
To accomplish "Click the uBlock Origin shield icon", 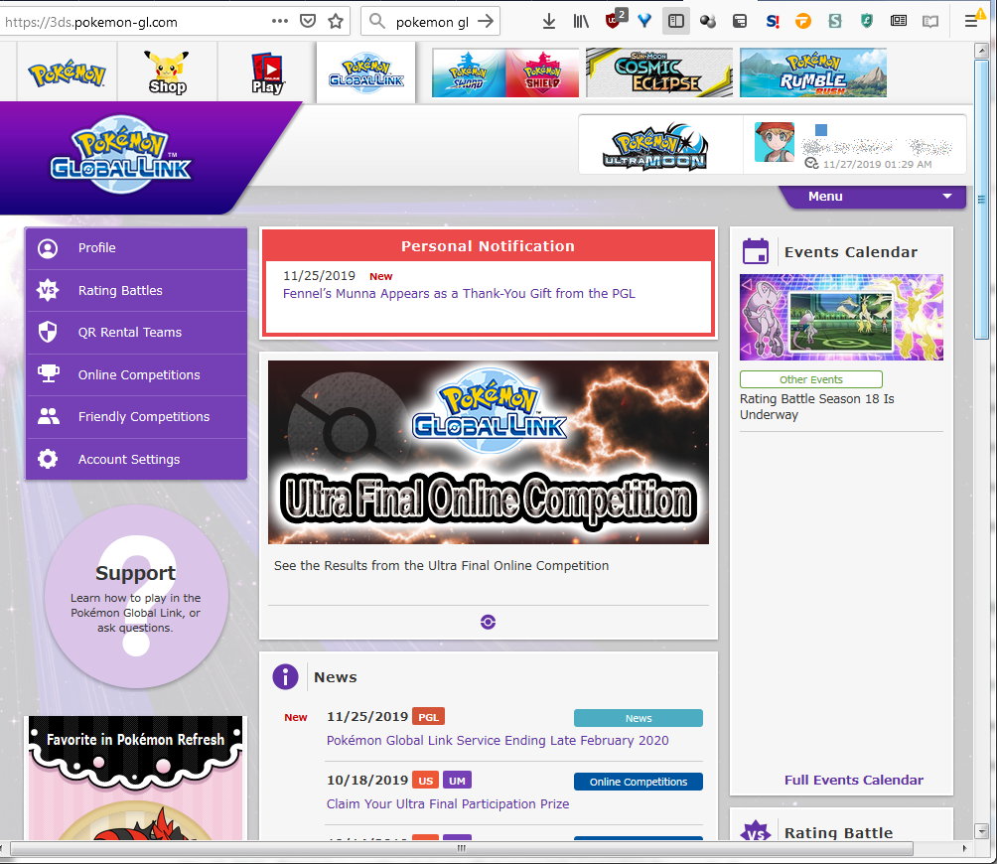I will (614, 20).
